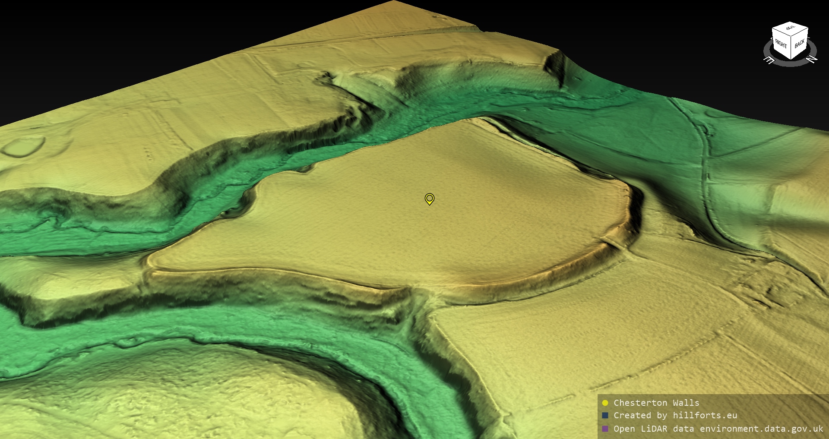Screen dimensions: 829x439
Task: Click the cube edge between TOP and BACK
Action: (x=800, y=33)
